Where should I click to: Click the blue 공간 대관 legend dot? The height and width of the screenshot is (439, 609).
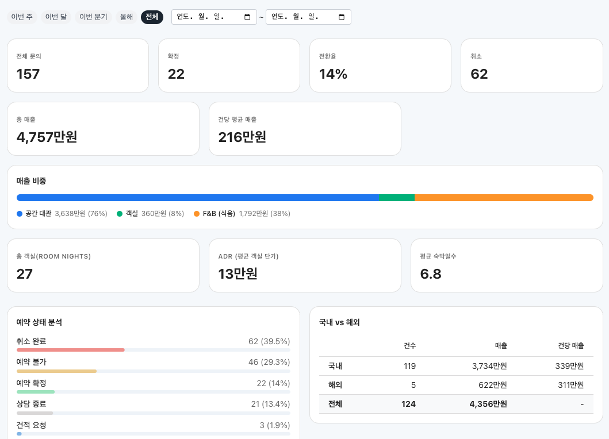tap(20, 214)
